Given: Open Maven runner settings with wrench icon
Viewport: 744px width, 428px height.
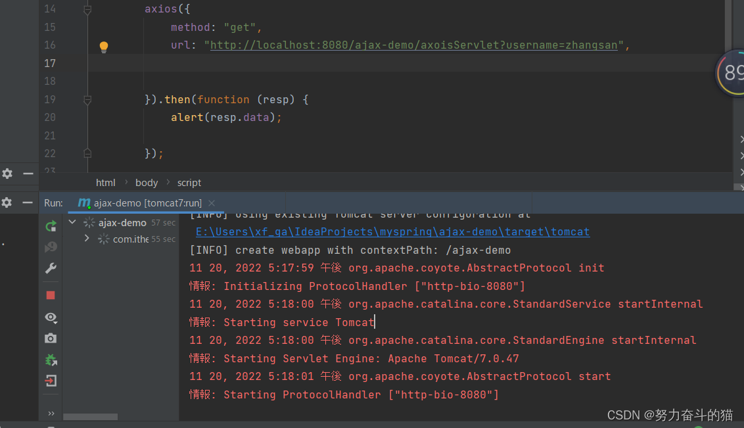Looking at the screenshot, I should 51,268.
